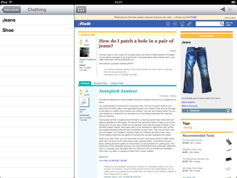This screenshot has width=237, height=178.
Task: Click the magnifying glass search icon
Action: click(221, 24)
